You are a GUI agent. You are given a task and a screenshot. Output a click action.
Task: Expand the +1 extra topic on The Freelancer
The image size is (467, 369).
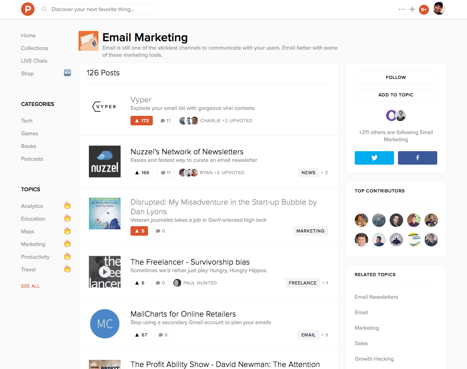pyautogui.click(x=325, y=283)
